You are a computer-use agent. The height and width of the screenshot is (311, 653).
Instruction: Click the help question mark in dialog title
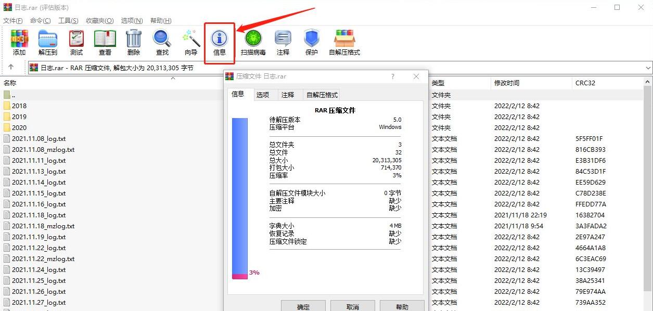[x=393, y=76]
